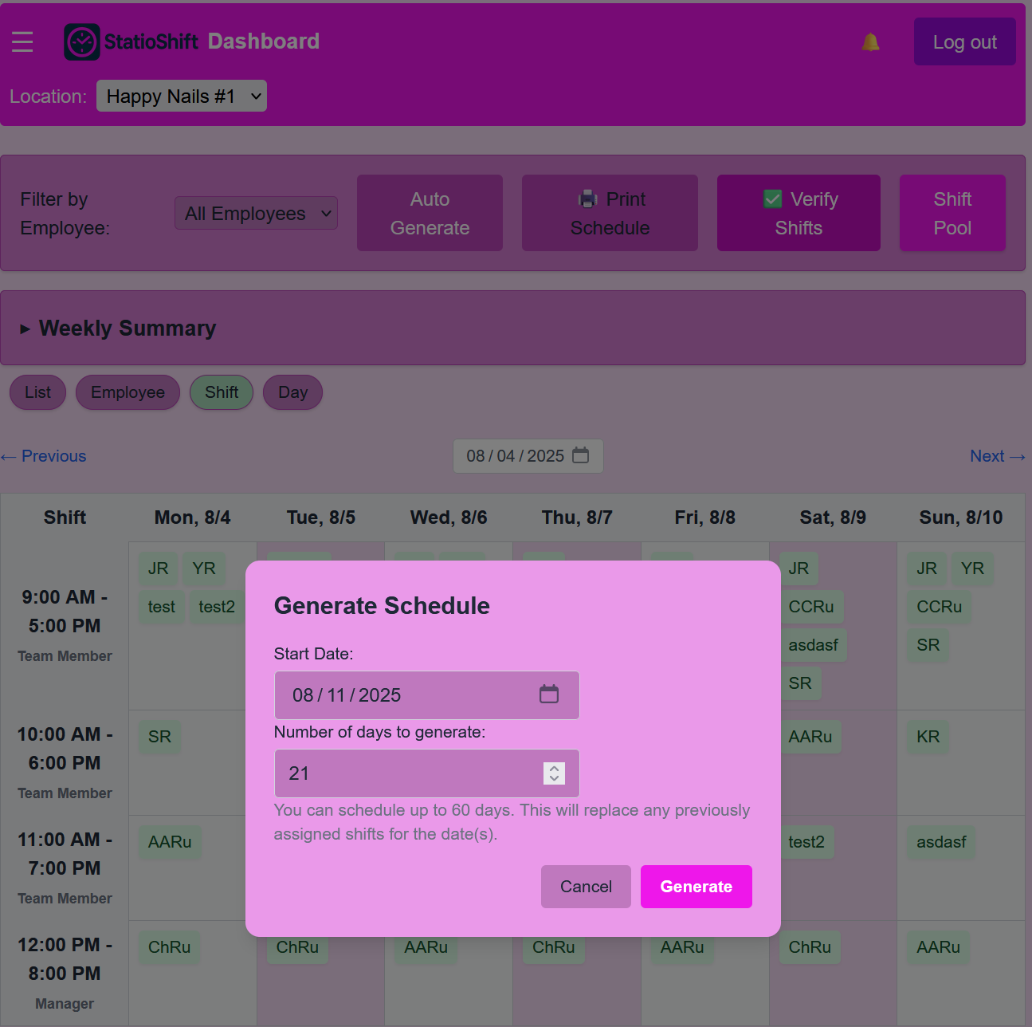Click test2 chip on Saturday 11:00 AM
The image size is (1032, 1027).
[x=806, y=842]
